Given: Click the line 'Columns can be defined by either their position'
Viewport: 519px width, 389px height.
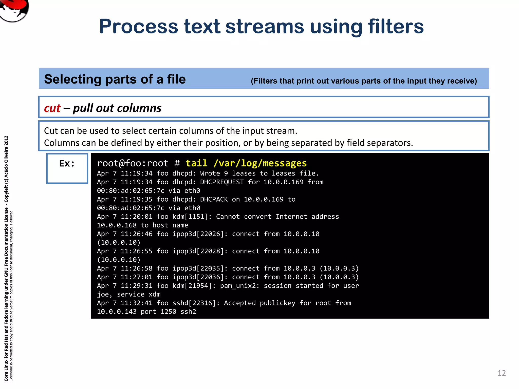Looking at the screenshot, I should coord(228,143).
